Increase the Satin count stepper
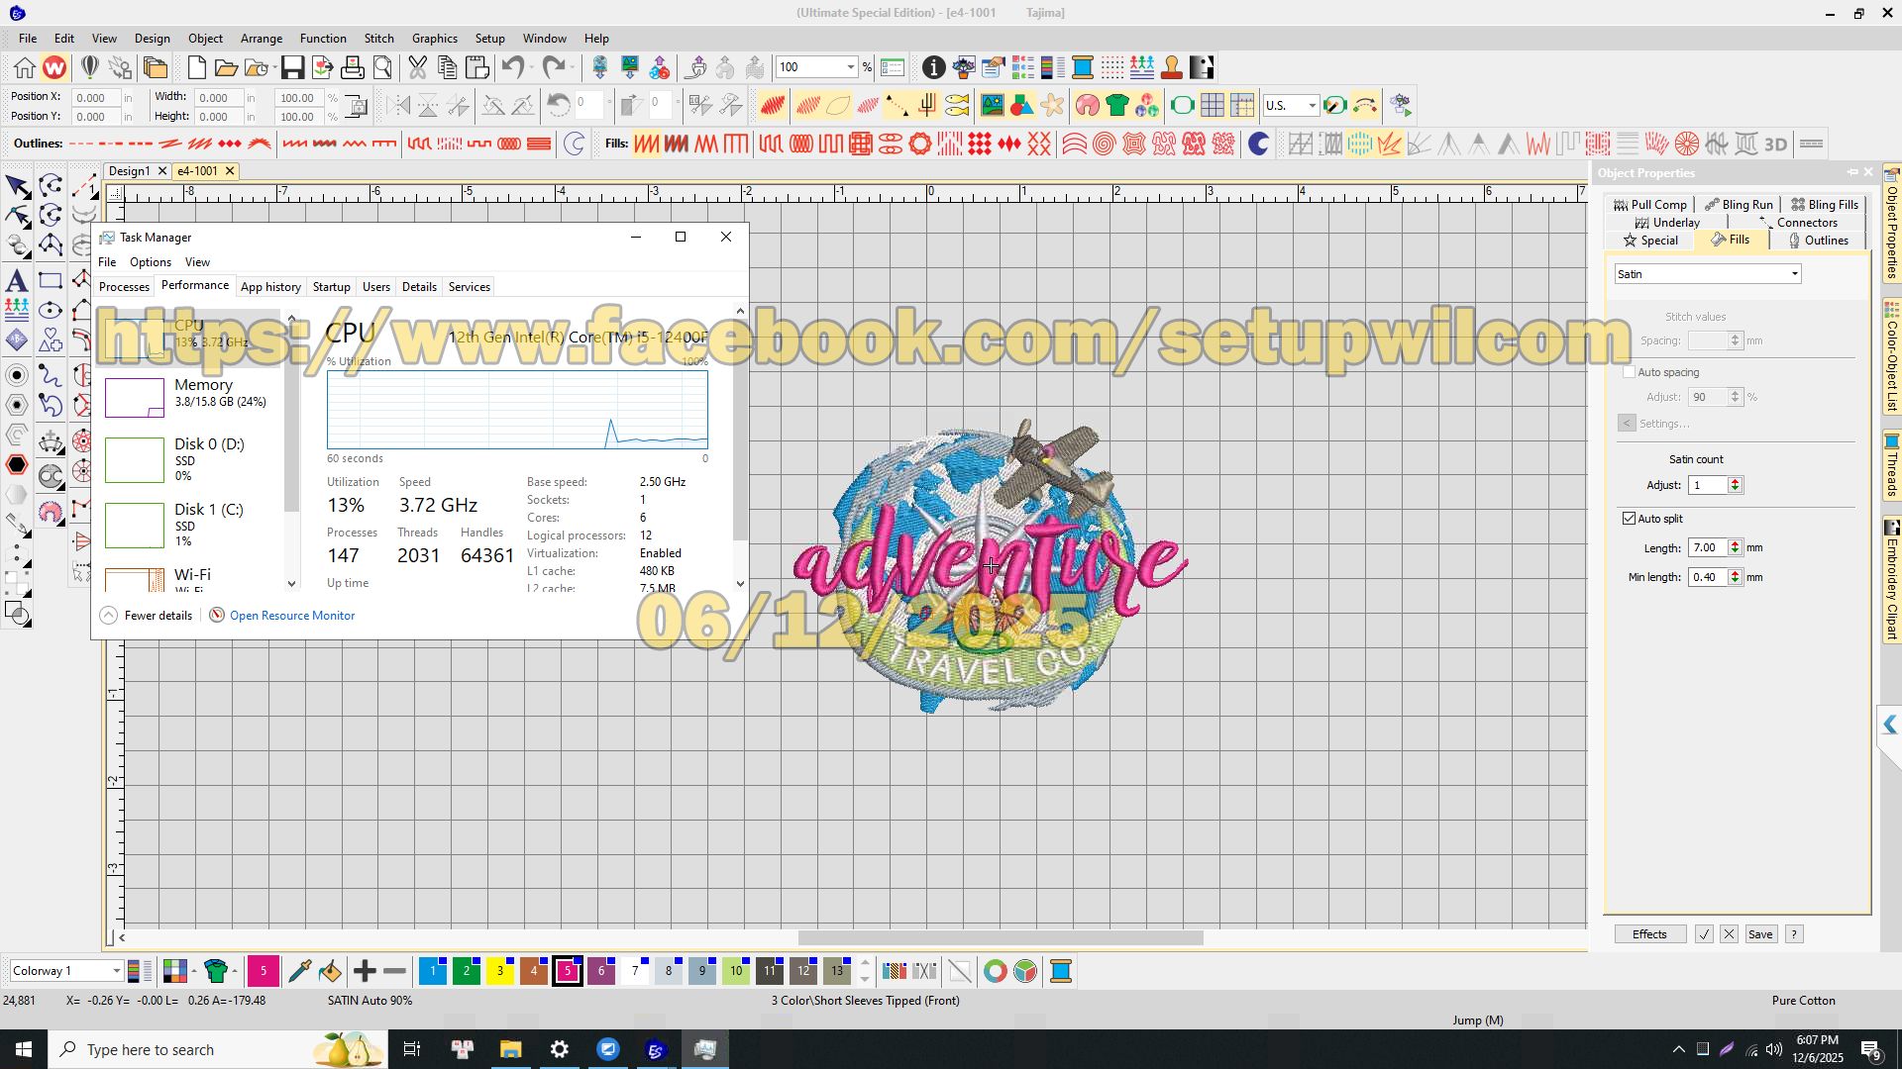 tap(1735, 481)
